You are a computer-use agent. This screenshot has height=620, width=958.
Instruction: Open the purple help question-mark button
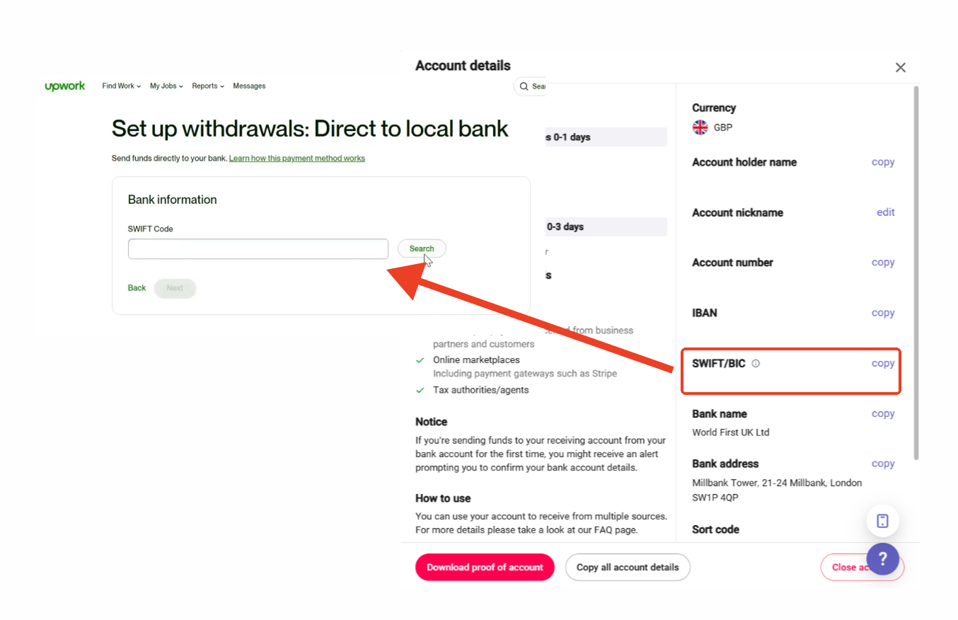(882, 559)
